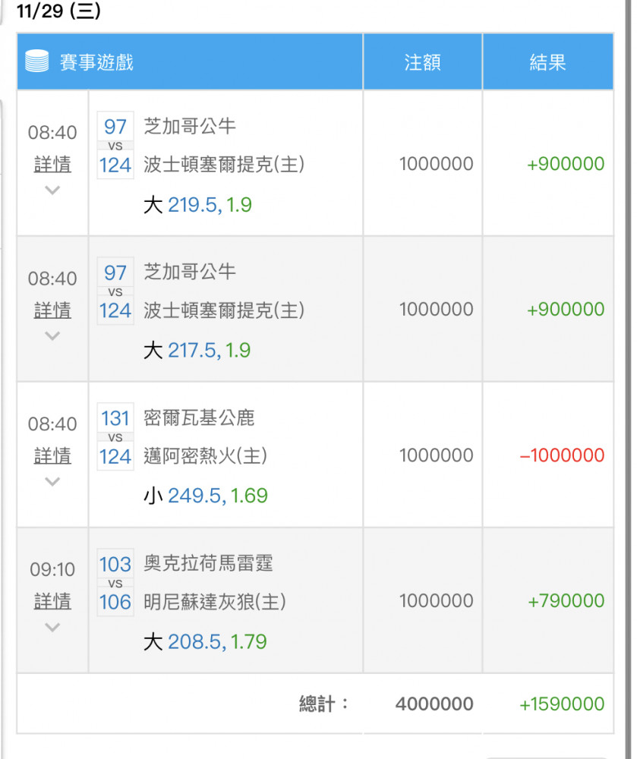Click the -1000000 loss result
Screen dimensions: 637x759
coord(562,455)
